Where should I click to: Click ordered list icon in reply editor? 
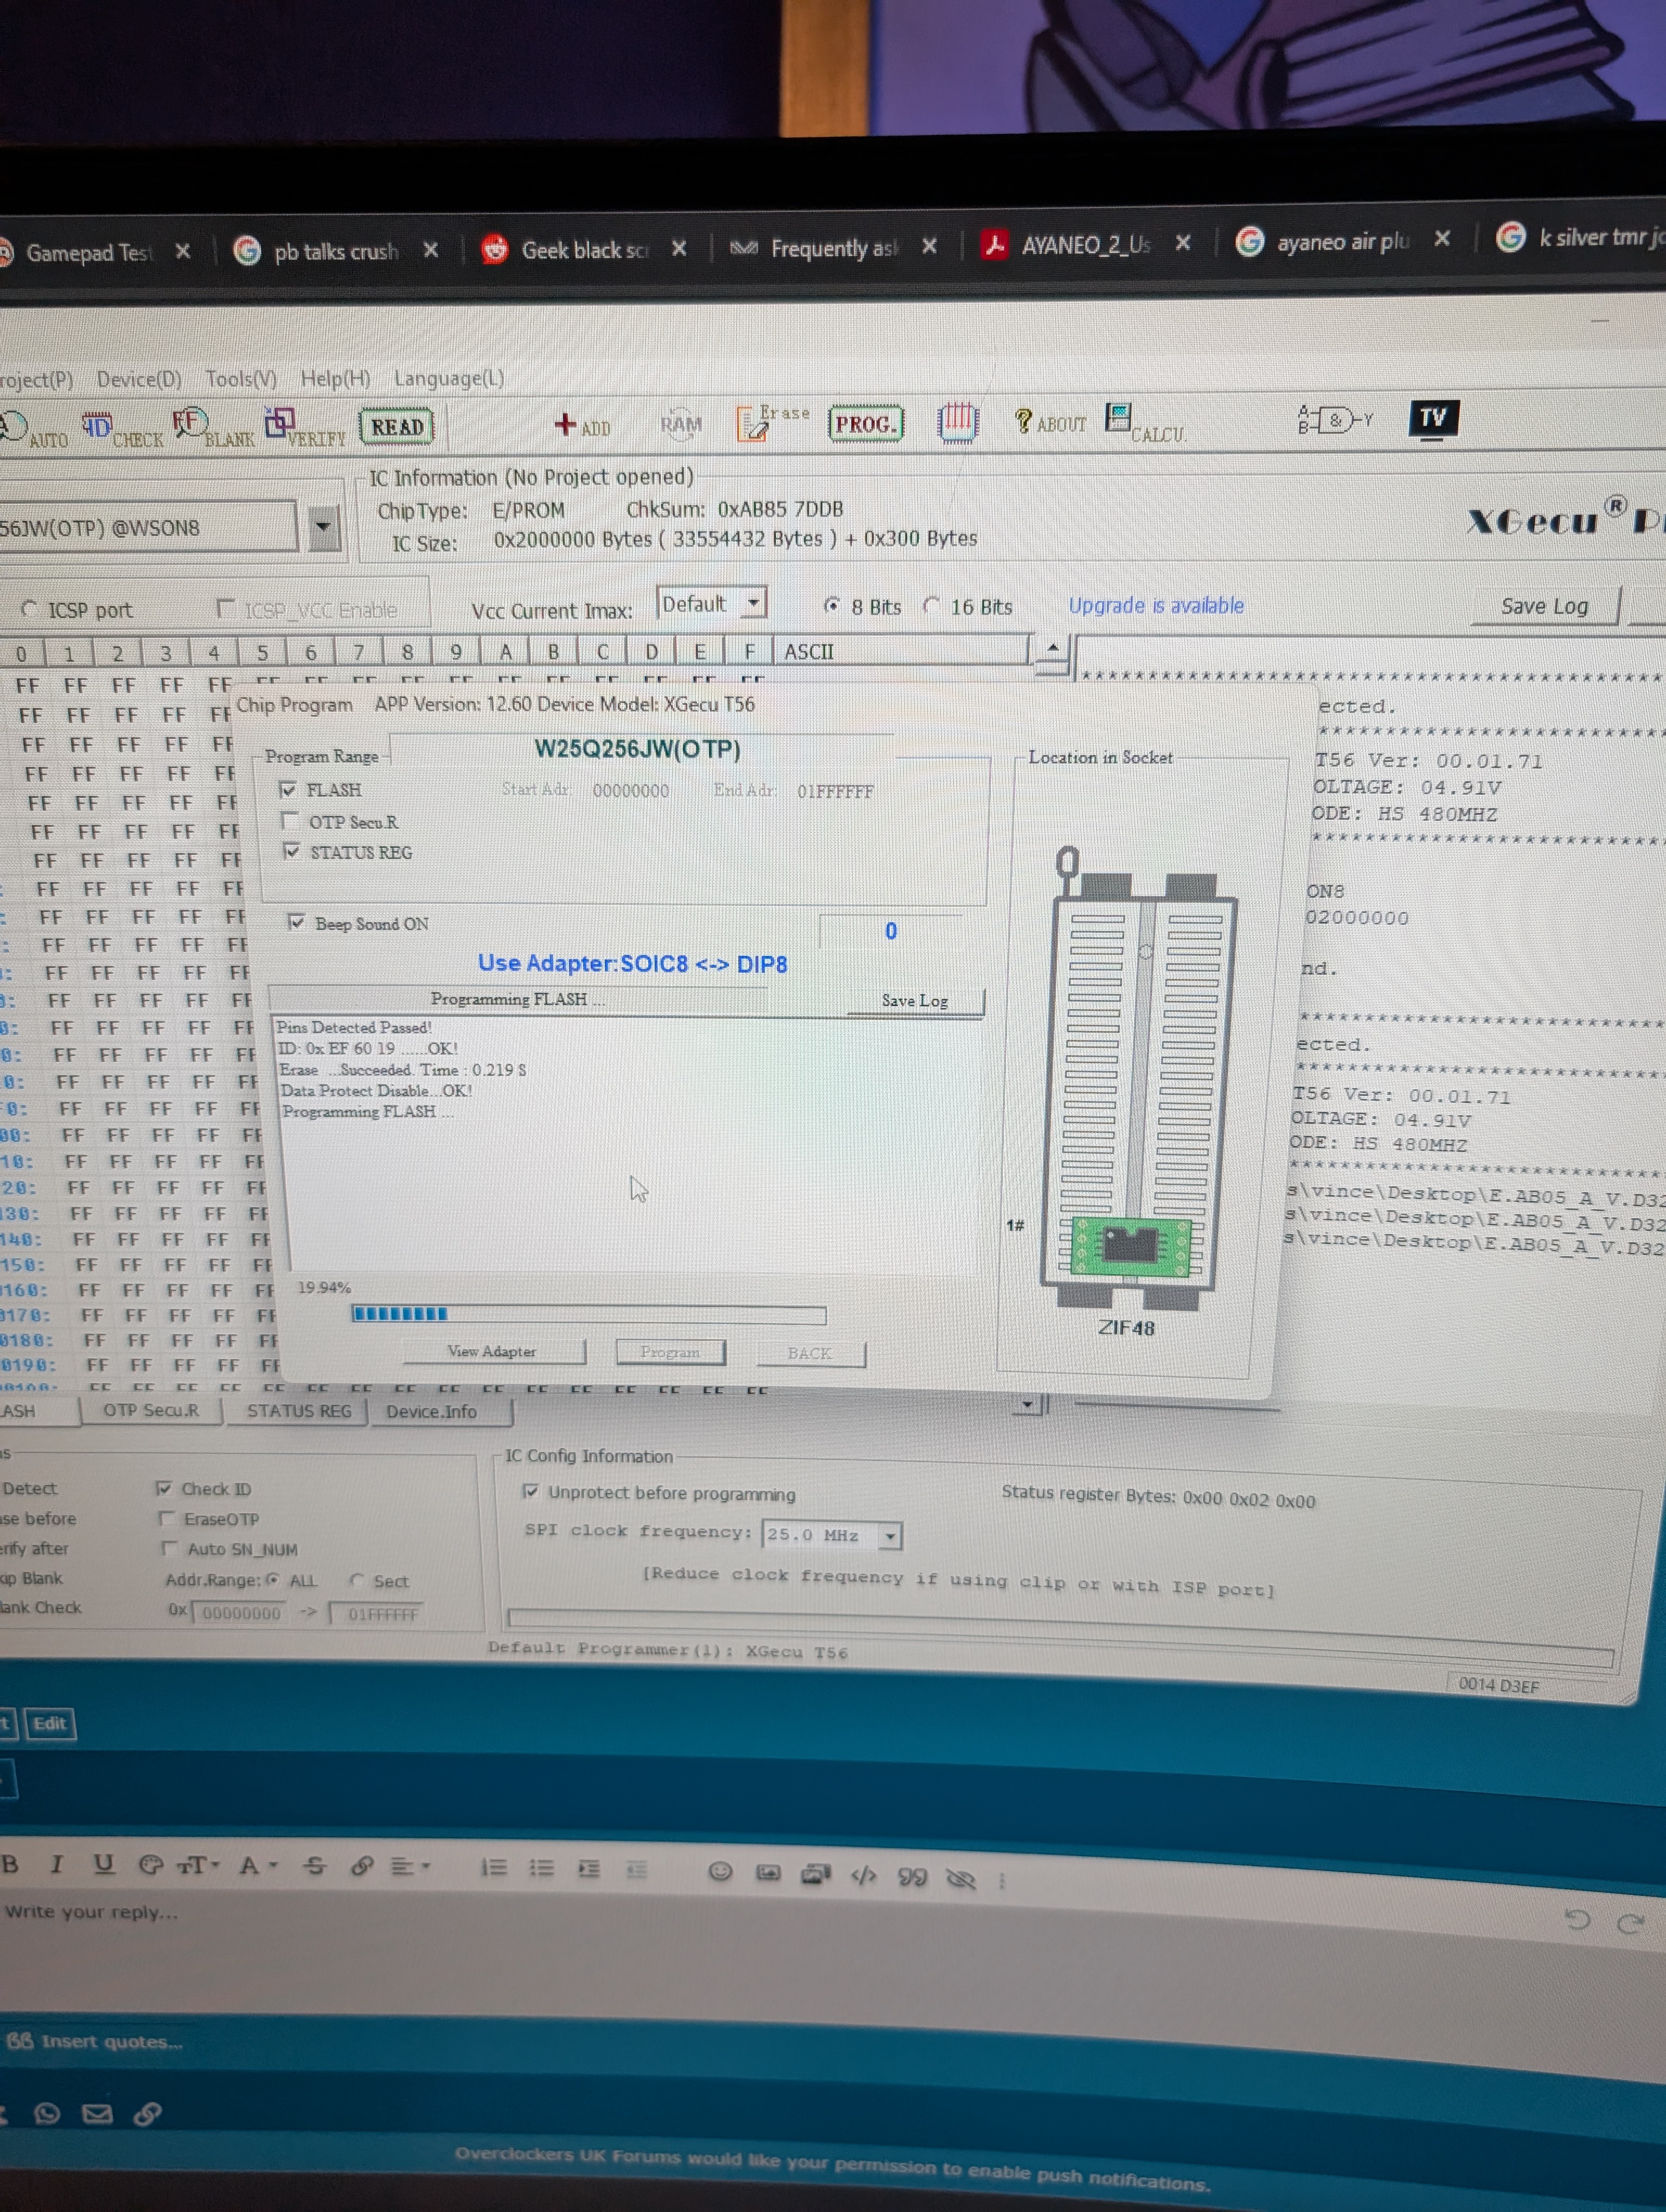coord(494,1867)
